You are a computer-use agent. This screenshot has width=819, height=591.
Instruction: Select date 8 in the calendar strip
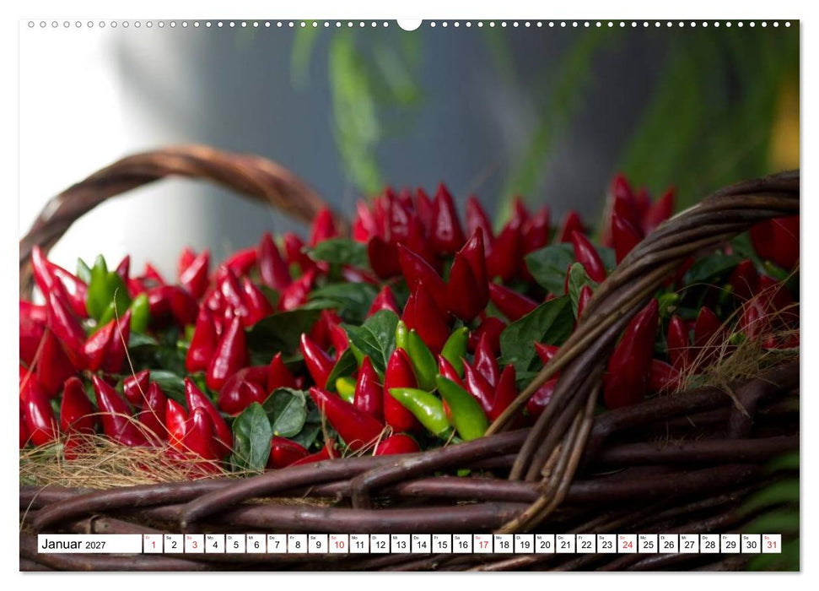tap(298, 544)
